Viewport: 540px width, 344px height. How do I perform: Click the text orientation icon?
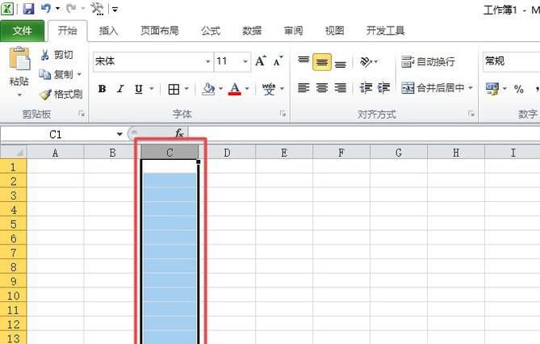[x=366, y=61]
